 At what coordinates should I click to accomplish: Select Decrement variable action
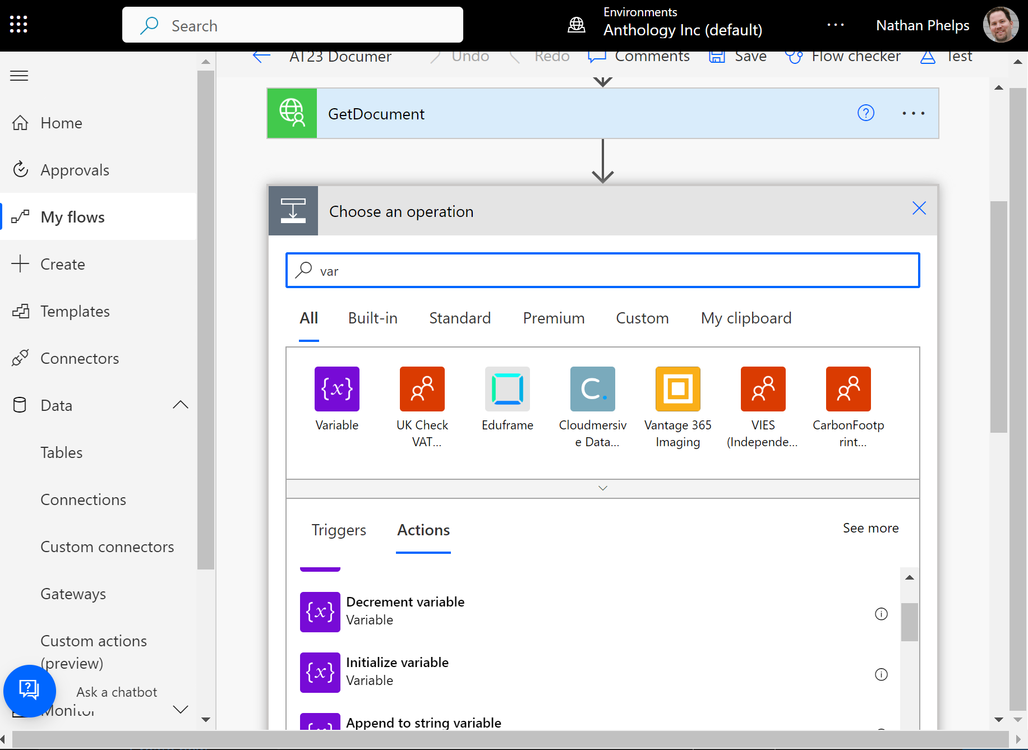tap(594, 612)
